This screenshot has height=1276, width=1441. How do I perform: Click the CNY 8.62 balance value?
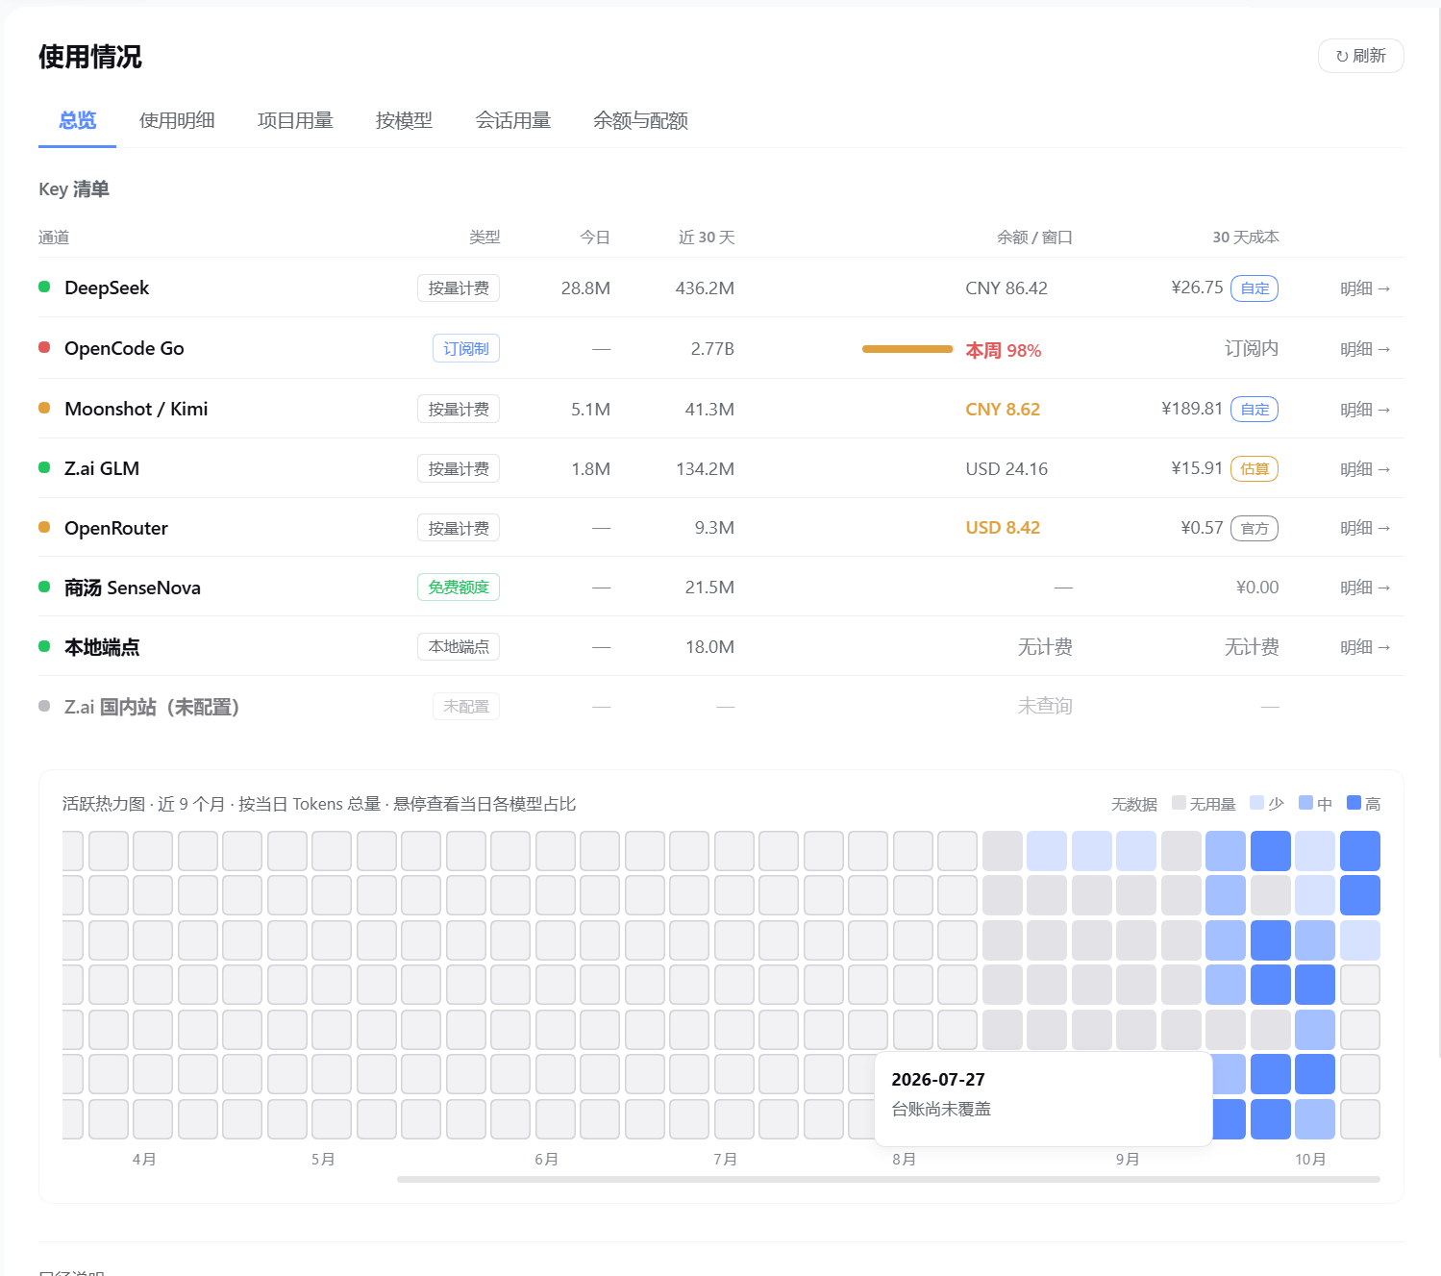[1003, 410]
